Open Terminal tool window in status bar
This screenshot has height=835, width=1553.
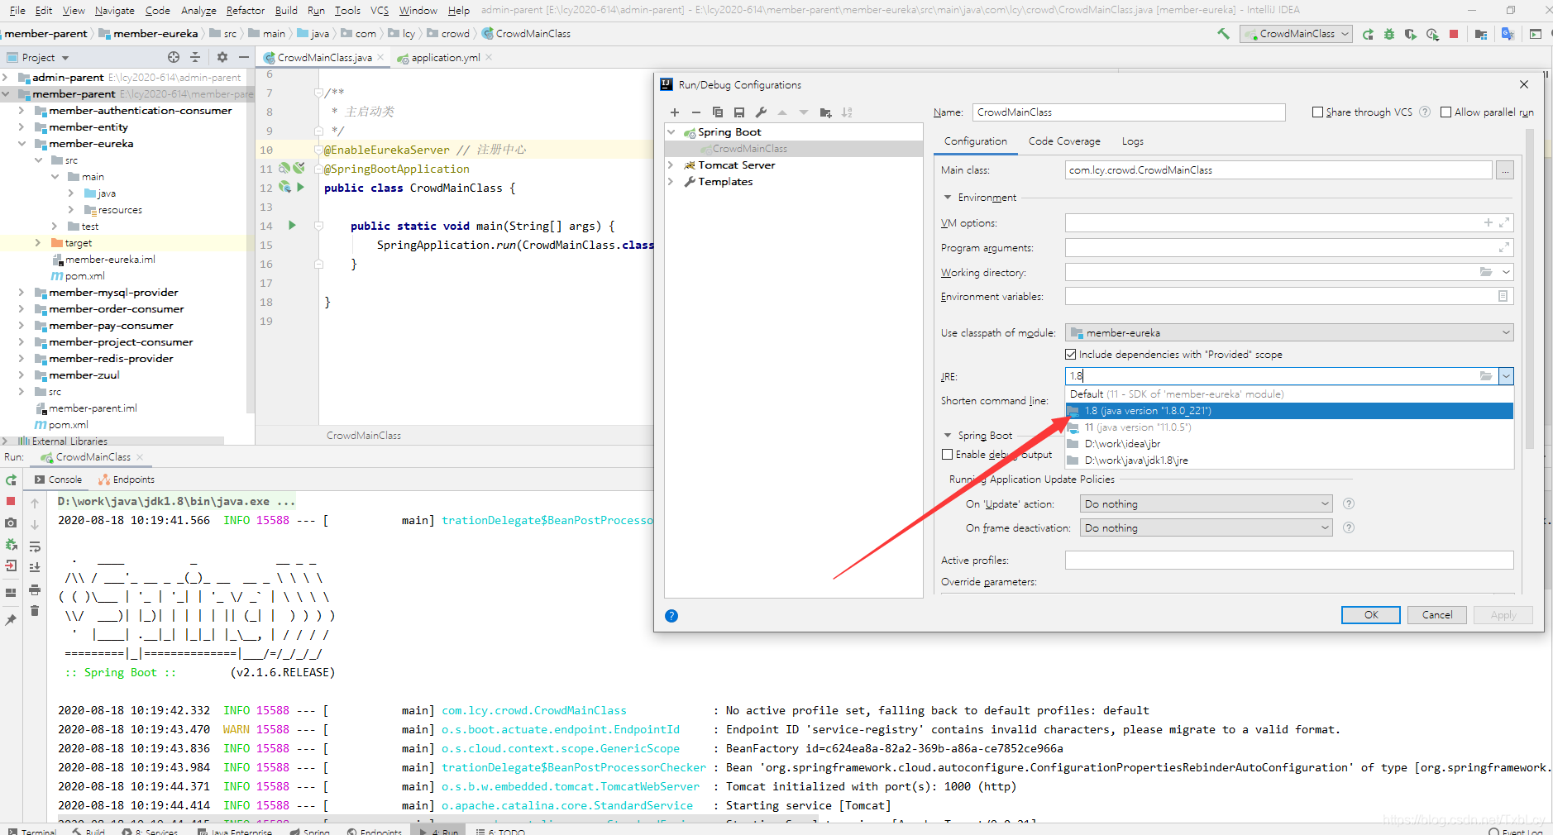[32, 831]
